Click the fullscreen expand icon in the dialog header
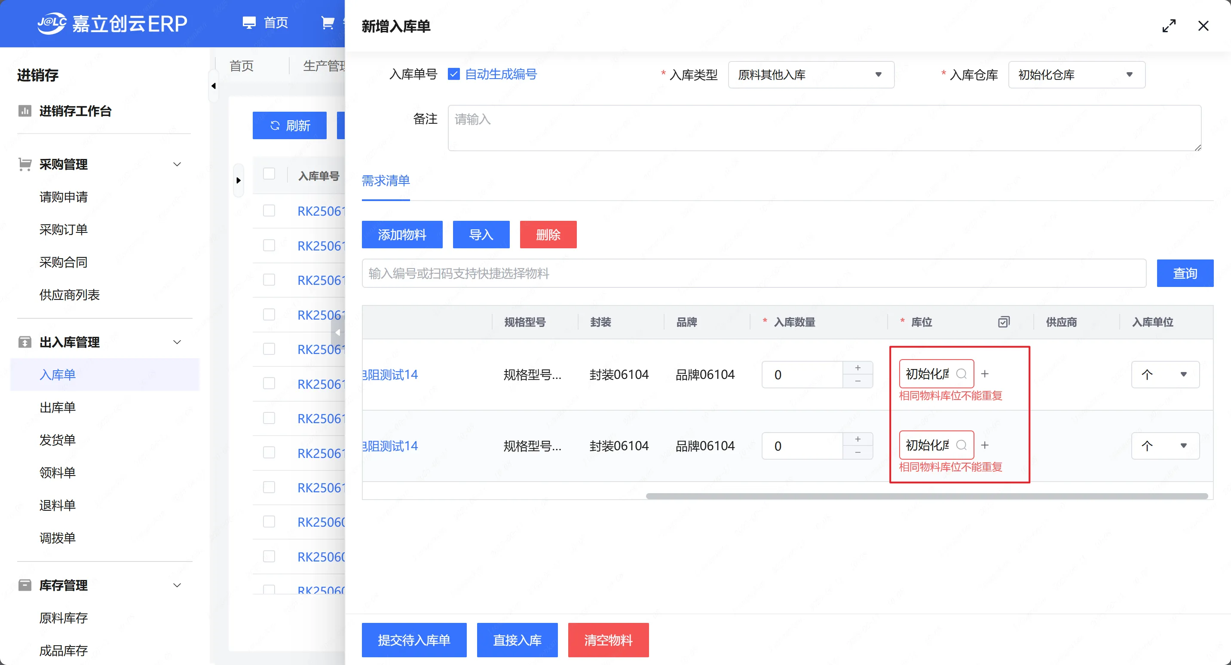The height and width of the screenshot is (665, 1231). pyautogui.click(x=1168, y=26)
